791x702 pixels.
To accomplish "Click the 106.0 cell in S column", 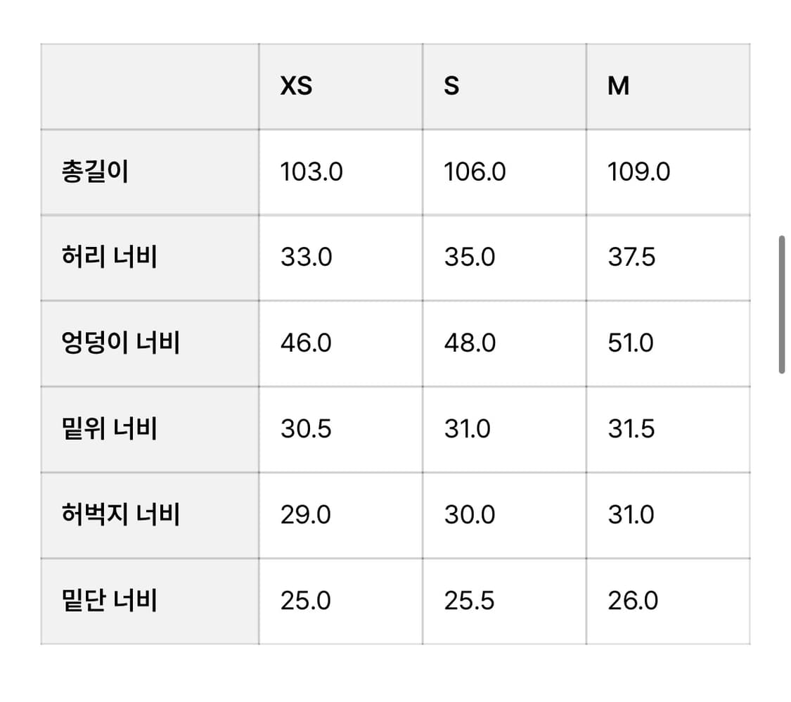I will (475, 172).
